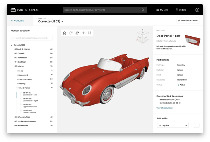Open the Corvette (1953) vehicle dropdown
Screen dimensions: 210x142
51,21
